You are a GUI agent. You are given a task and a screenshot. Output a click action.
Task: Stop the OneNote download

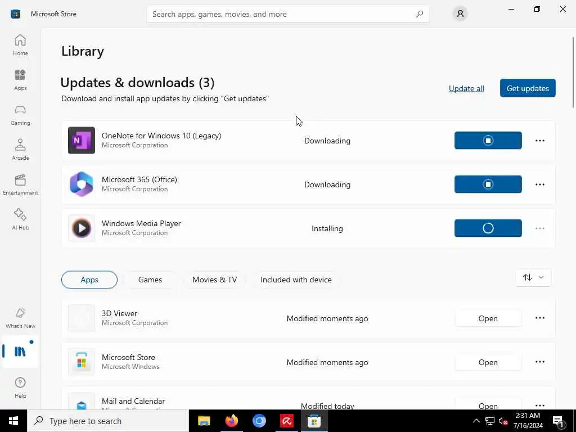pyautogui.click(x=488, y=140)
